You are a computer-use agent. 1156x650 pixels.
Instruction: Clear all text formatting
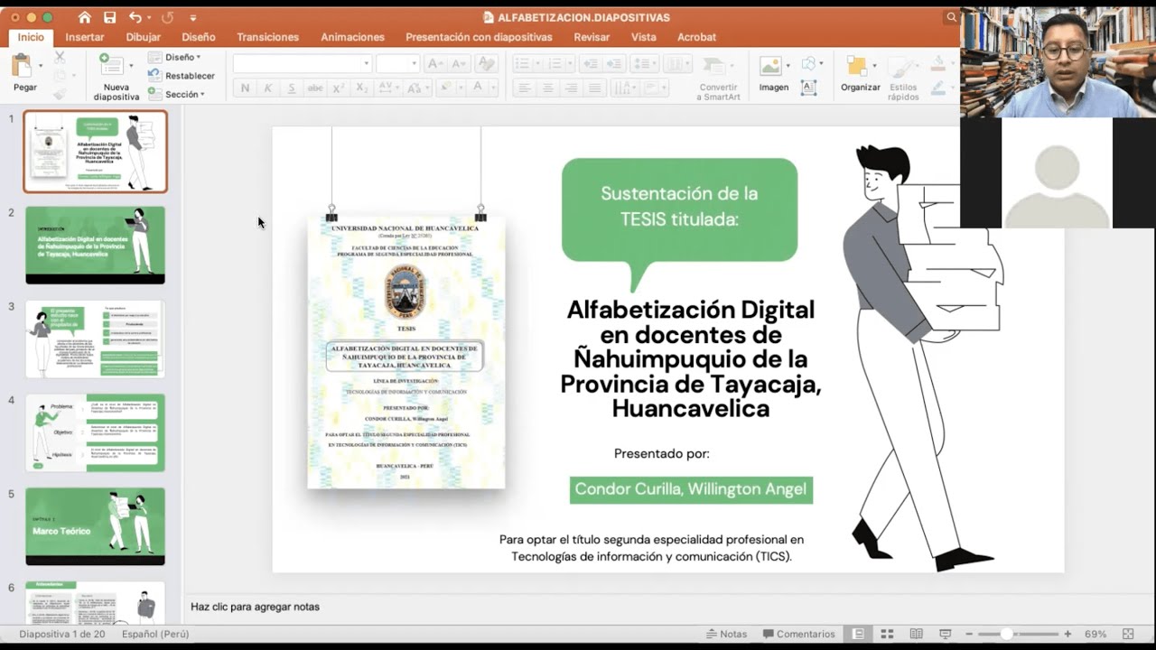point(486,63)
